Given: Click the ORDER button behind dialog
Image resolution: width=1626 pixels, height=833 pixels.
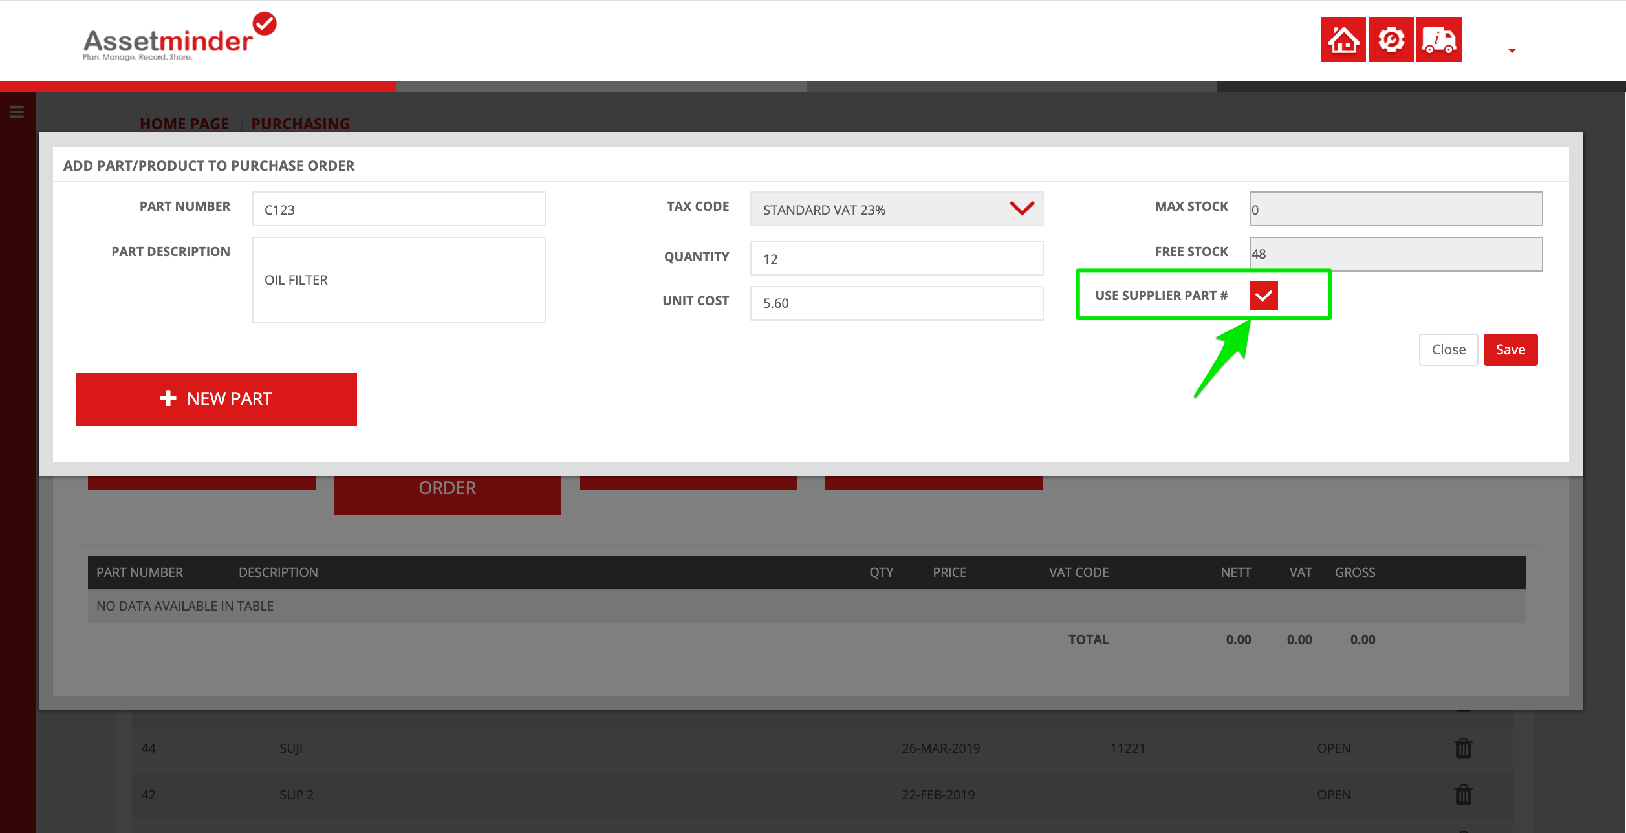Looking at the screenshot, I should (x=447, y=495).
